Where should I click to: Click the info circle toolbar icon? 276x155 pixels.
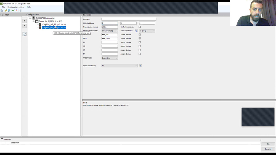[x=21, y=10]
